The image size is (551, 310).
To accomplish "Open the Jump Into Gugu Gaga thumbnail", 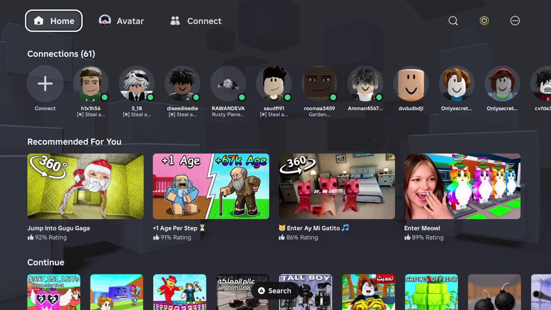I will click(86, 186).
